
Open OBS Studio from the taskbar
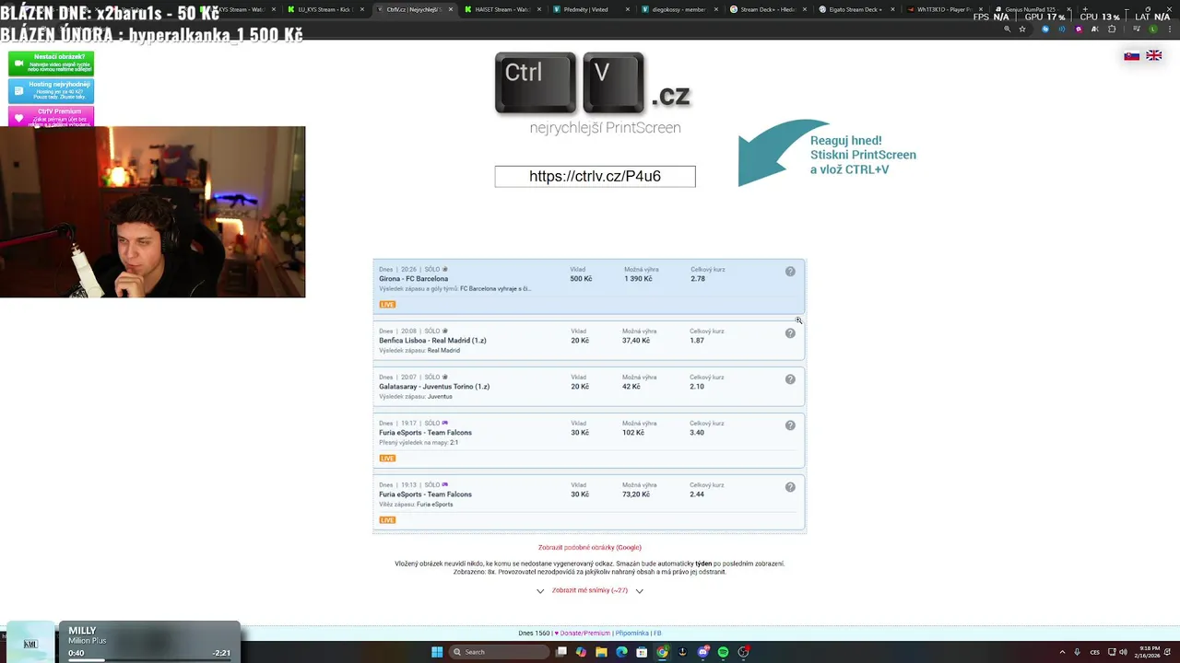(x=744, y=652)
